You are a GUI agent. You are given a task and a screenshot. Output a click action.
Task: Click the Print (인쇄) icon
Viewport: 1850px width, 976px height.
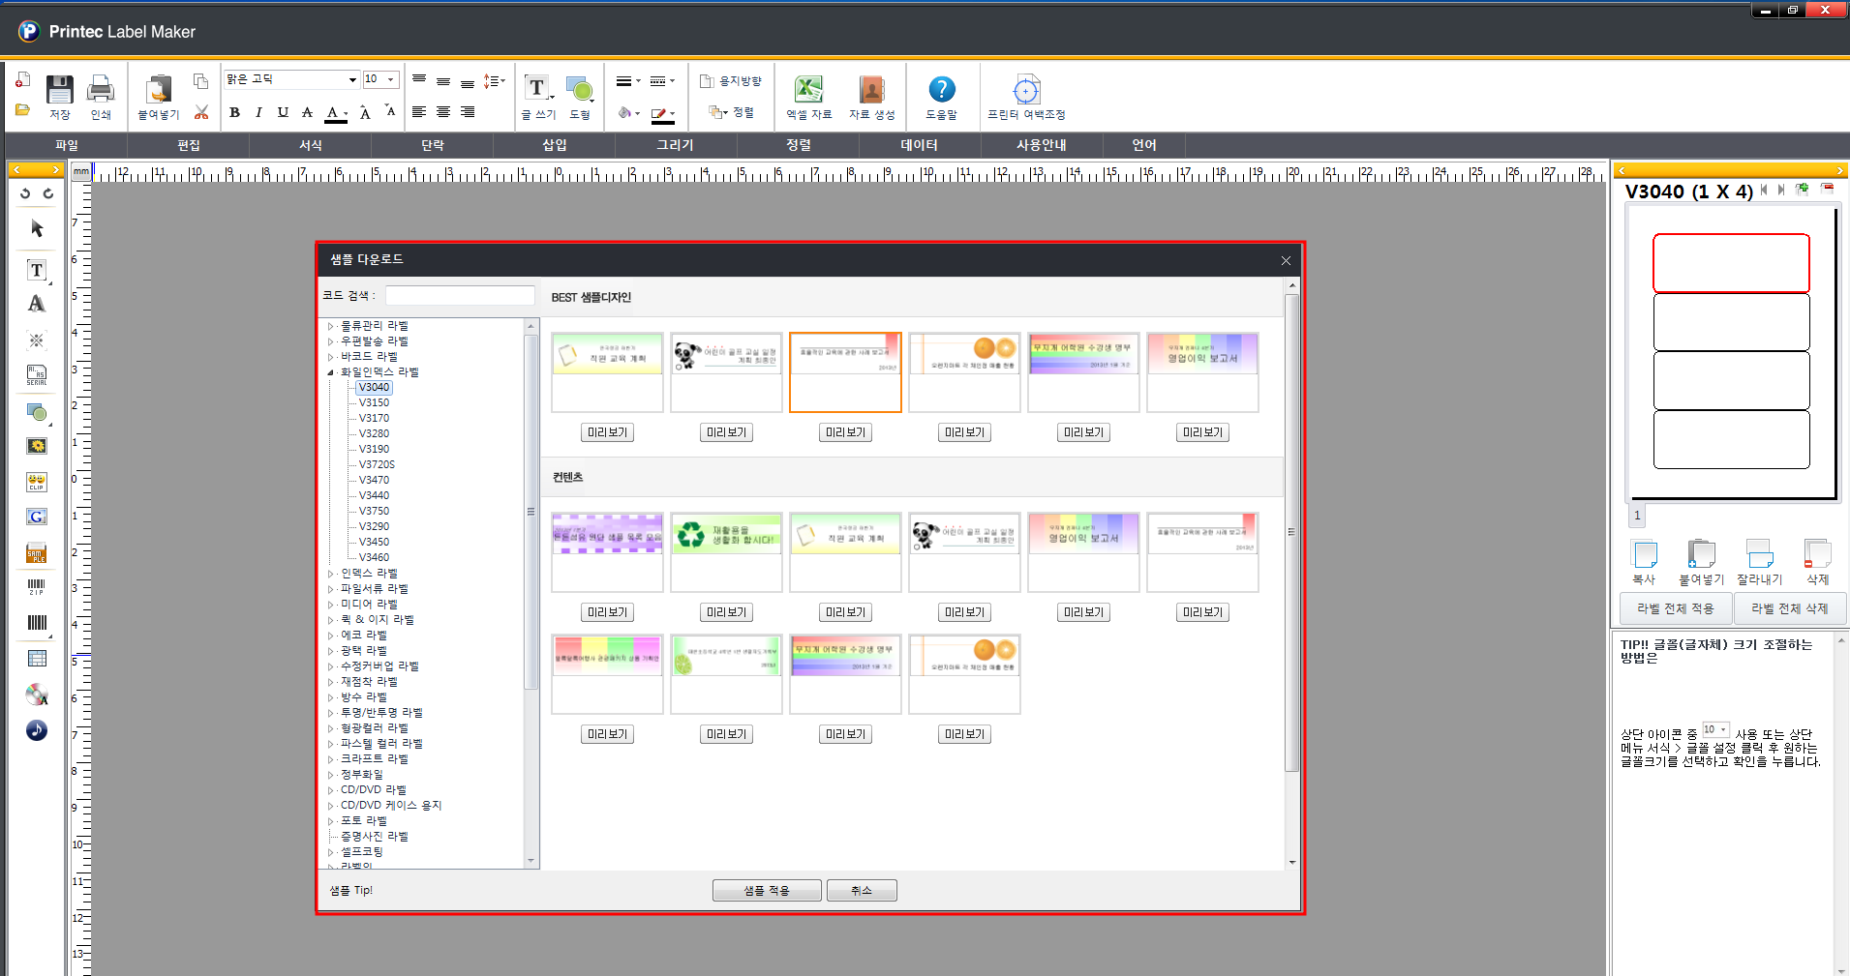click(101, 90)
